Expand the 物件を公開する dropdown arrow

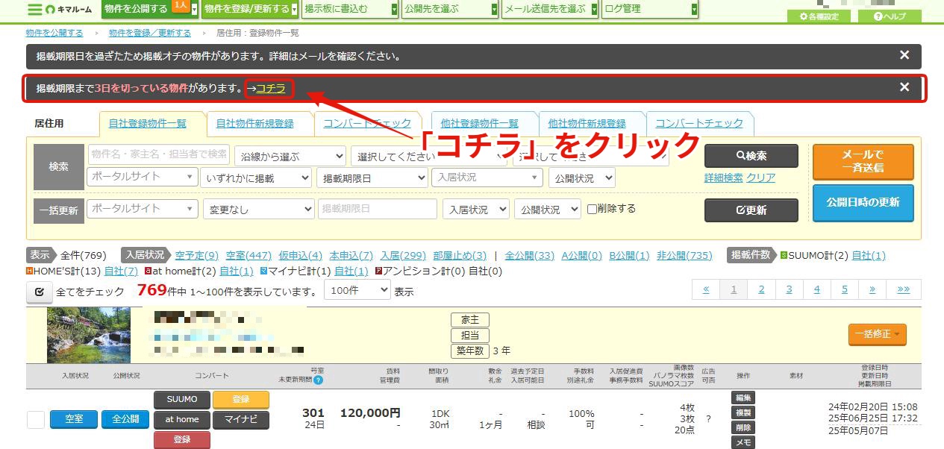(195, 10)
